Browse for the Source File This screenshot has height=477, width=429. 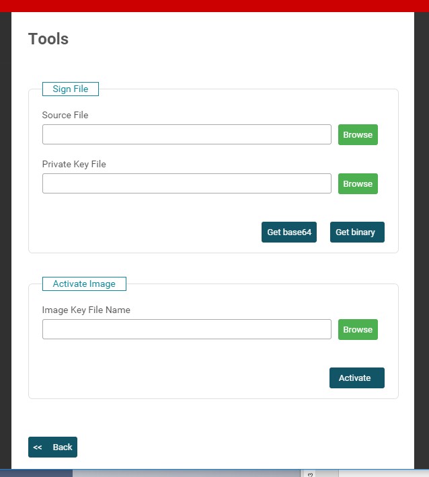pos(358,134)
